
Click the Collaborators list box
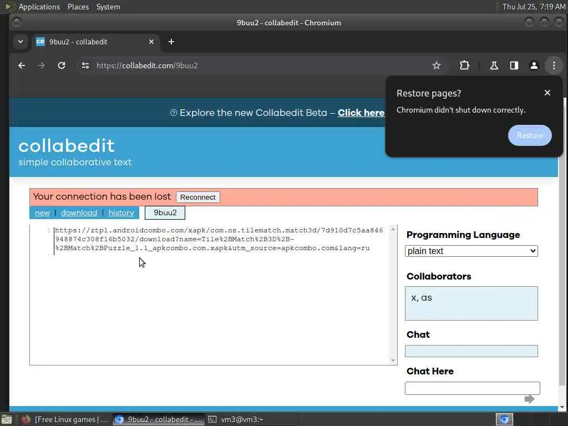(471, 303)
